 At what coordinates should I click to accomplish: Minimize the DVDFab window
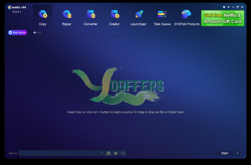[233, 7]
